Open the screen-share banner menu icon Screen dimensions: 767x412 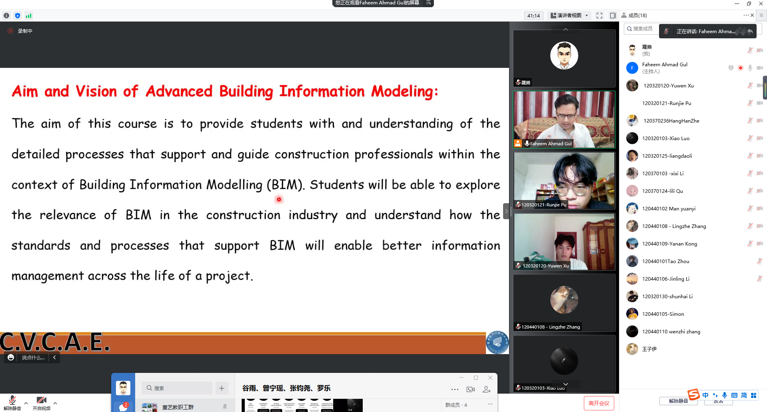coord(428,3)
